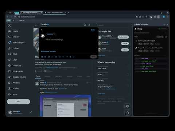
Task: Click the Articles icon in the sidebar
Action: tap(9, 83)
